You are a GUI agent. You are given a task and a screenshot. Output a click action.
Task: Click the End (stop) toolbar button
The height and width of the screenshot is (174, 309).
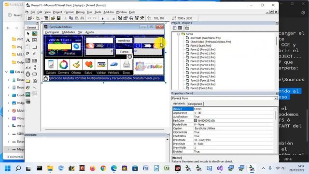(x=114, y=18)
